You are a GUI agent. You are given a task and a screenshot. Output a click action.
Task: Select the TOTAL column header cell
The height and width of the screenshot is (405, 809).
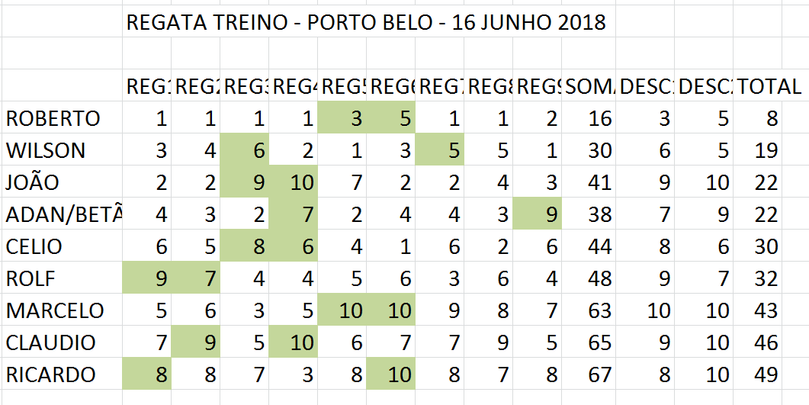coord(770,87)
